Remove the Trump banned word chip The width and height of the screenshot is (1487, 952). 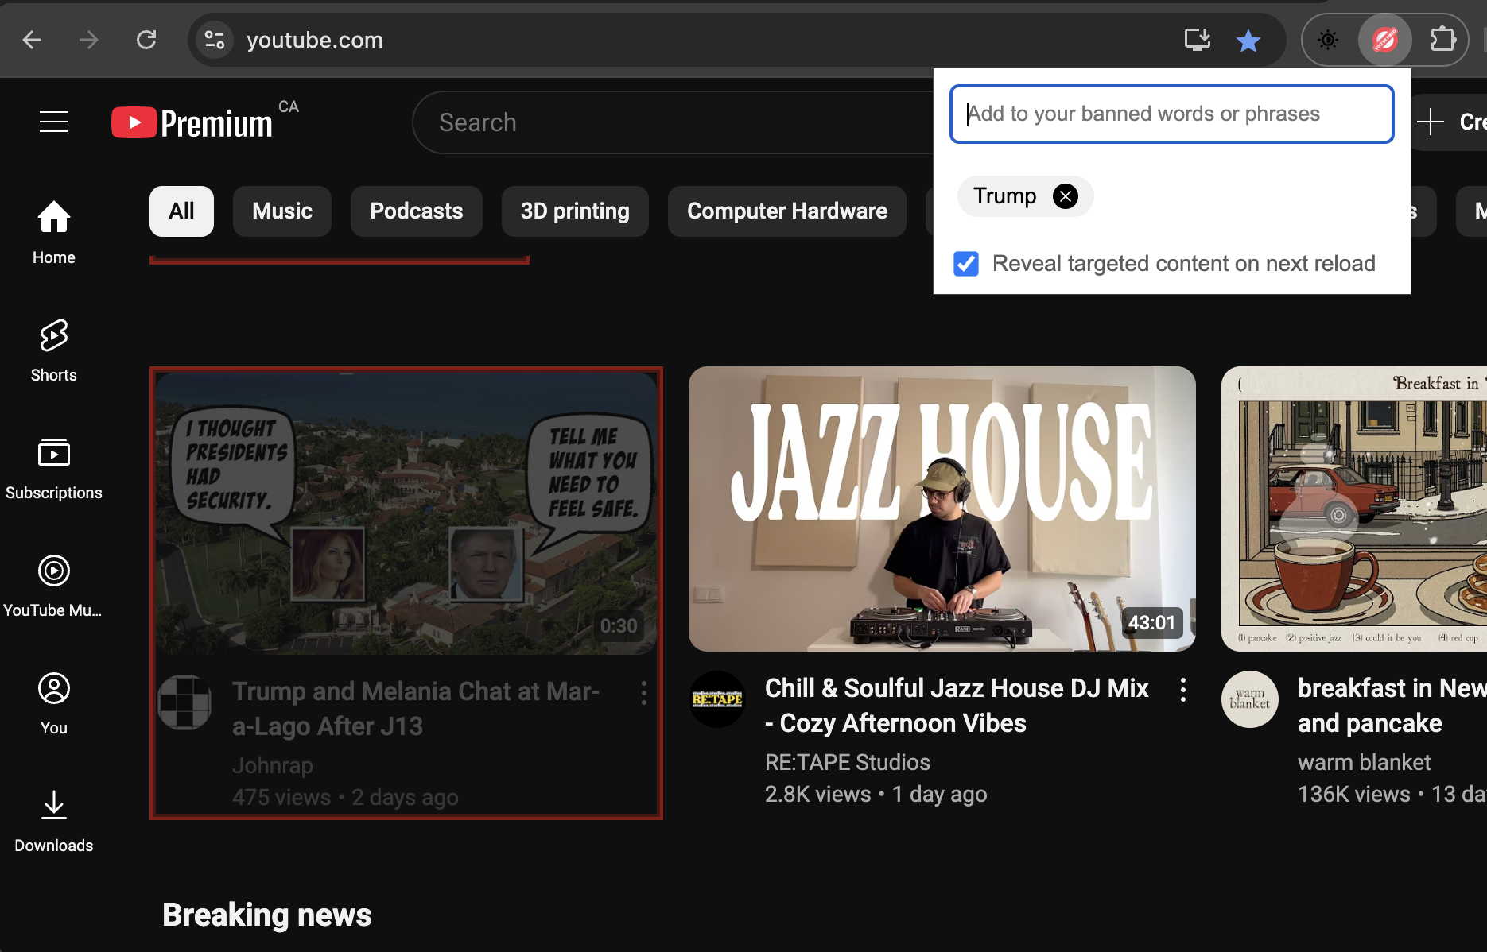coord(1066,195)
